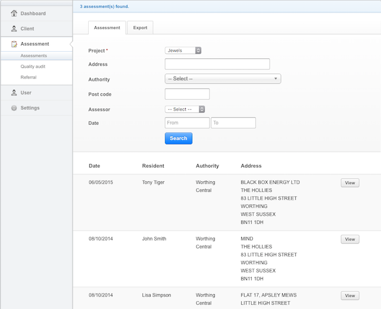This screenshot has width=381, height=309.
Task: View Tony Tiger's assessment
Action: pyautogui.click(x=350, y=183)
